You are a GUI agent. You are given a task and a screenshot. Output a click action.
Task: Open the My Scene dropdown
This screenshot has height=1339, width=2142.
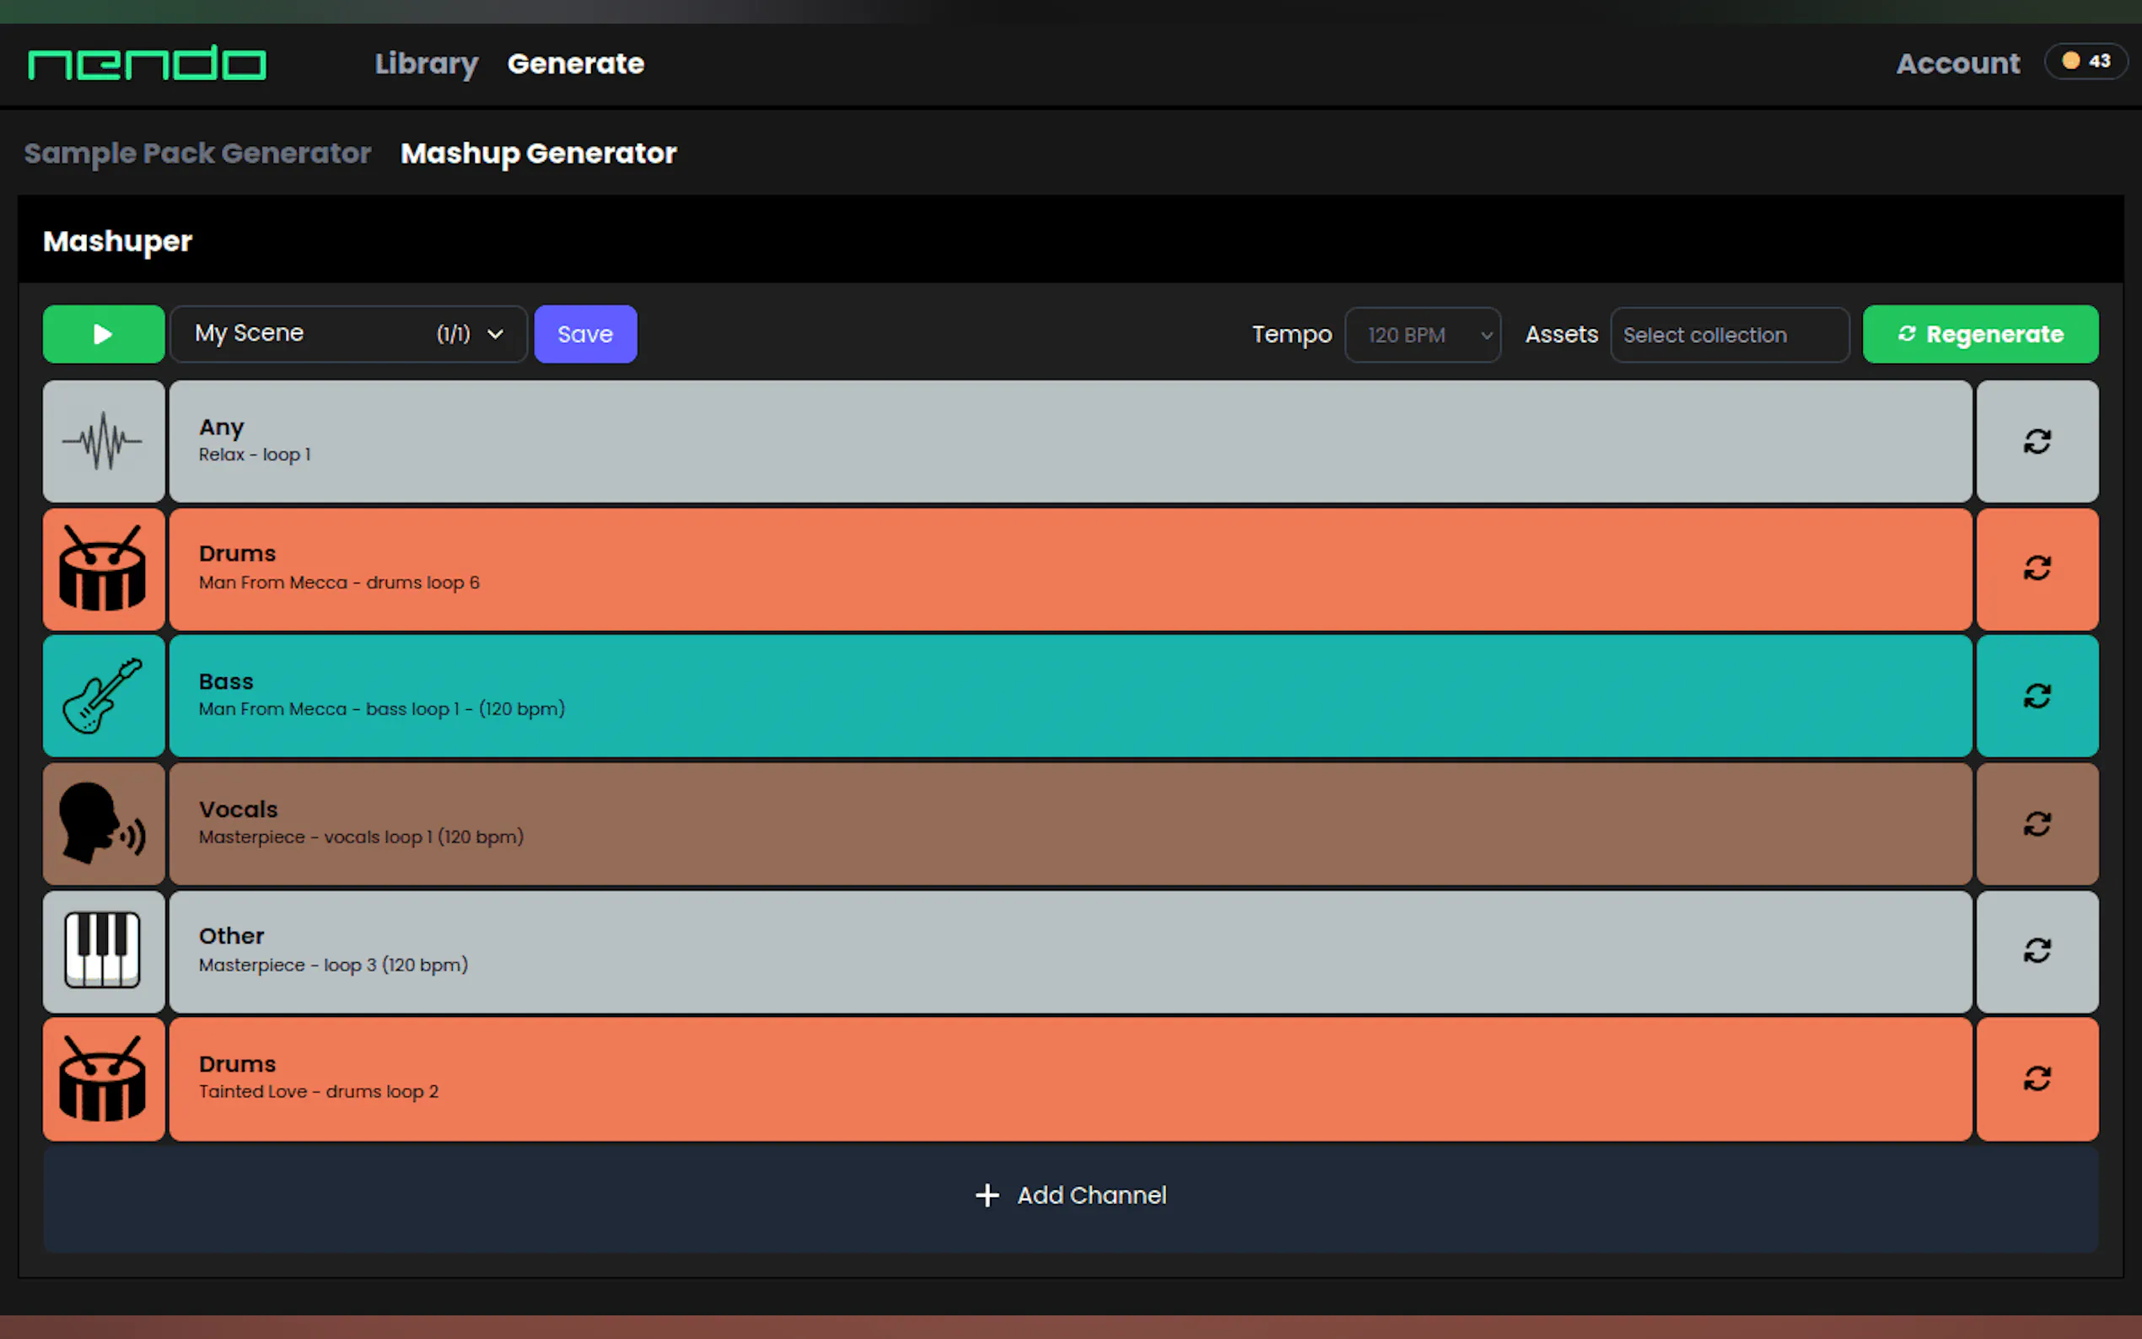pos(349,334)
